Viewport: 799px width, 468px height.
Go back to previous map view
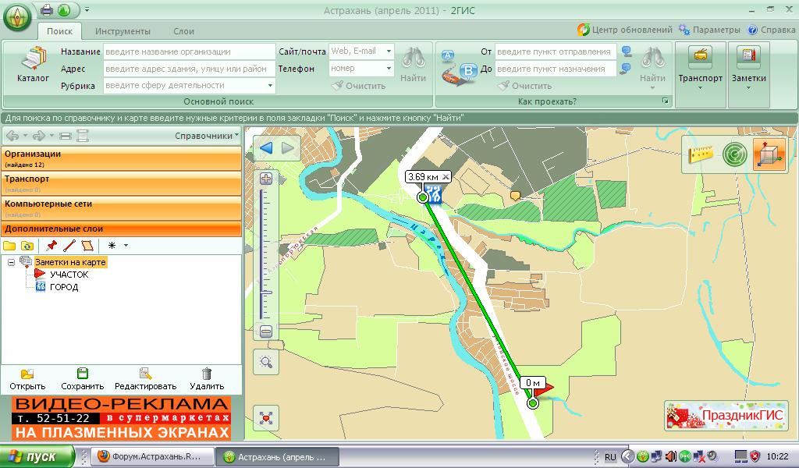click(x=267, y=148)
